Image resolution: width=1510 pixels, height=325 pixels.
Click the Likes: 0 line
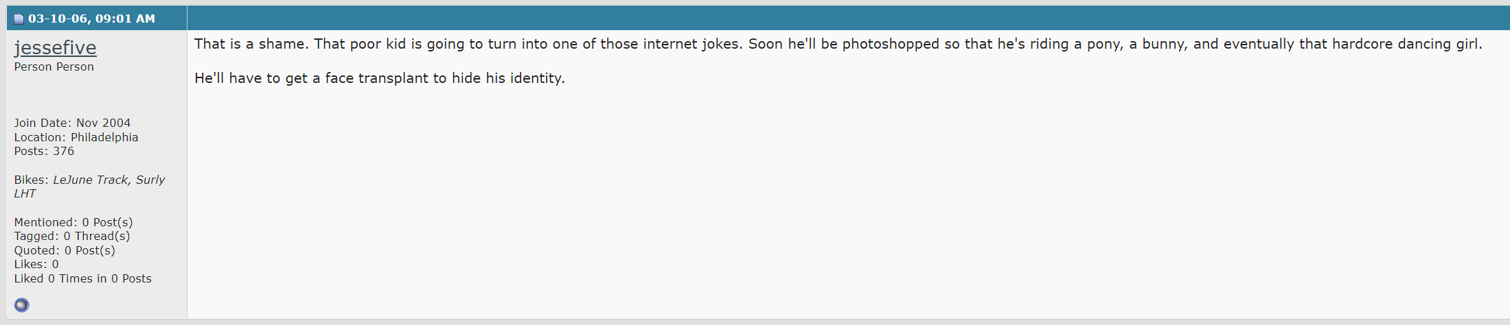[36, 264]
